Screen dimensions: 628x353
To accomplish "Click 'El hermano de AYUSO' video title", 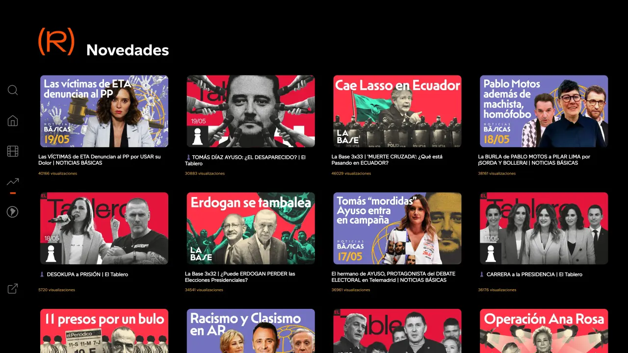I will click(393, 277).
